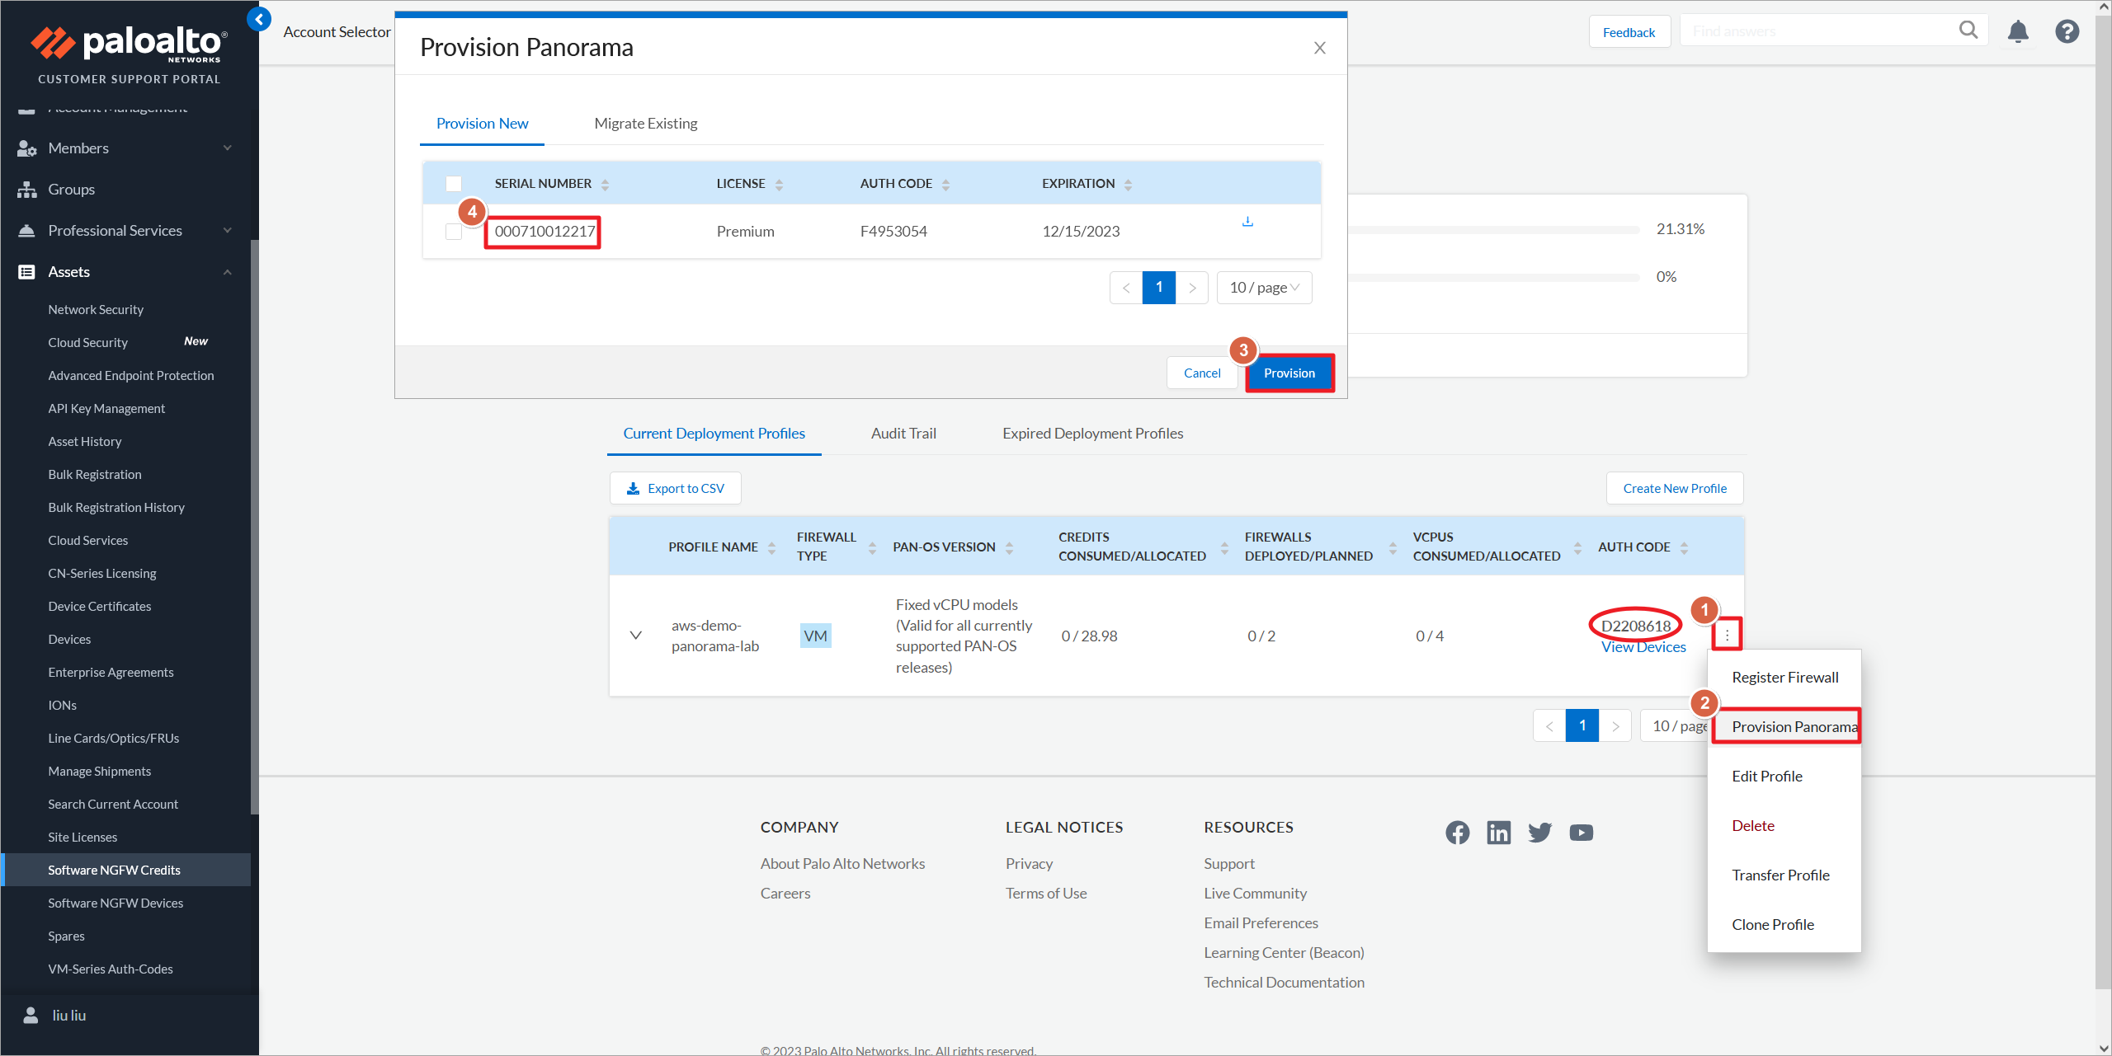The image size is (2112, 1056).
Task: Click the download icon in serial row
Action: tap(1247, 221)
